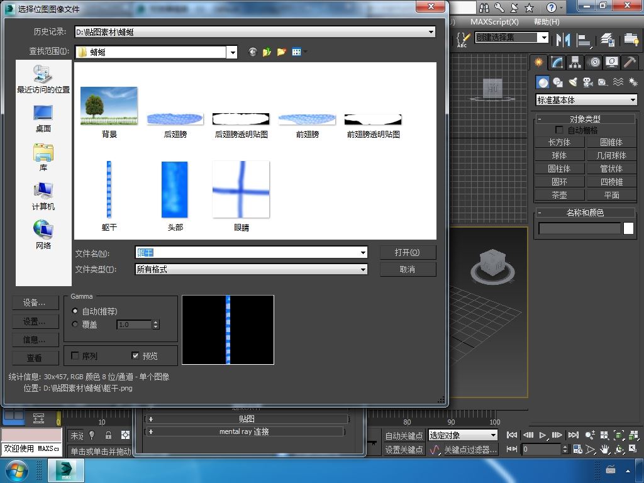This screenshot has width=644, height=483.
Task: Select the 自动(推荐) gamma radio button
Action: click(x=75, y=311)
